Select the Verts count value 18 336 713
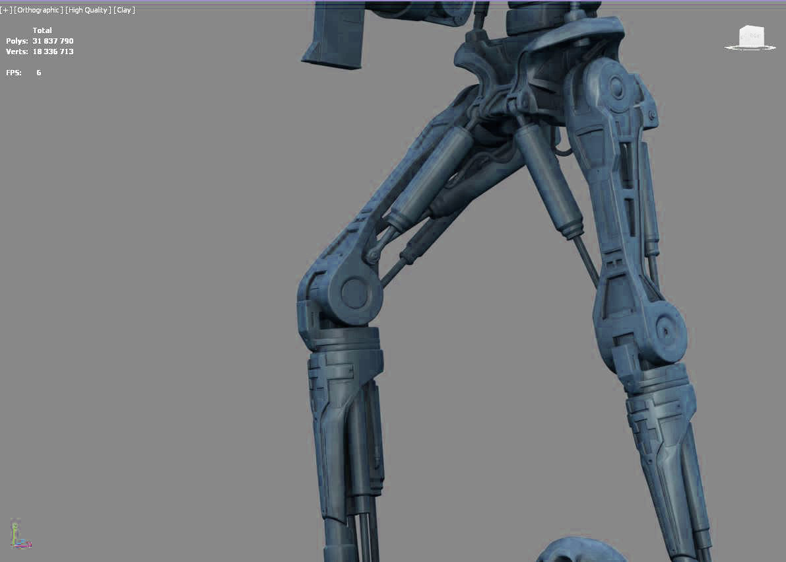 click(53, 52)
